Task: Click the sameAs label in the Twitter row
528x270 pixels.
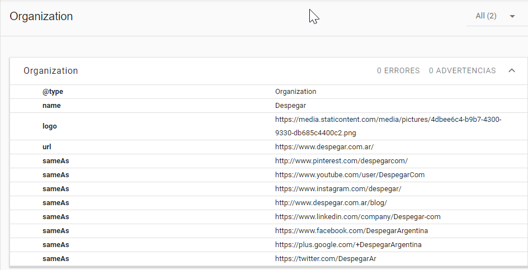Action: click(x=55, y=259)
